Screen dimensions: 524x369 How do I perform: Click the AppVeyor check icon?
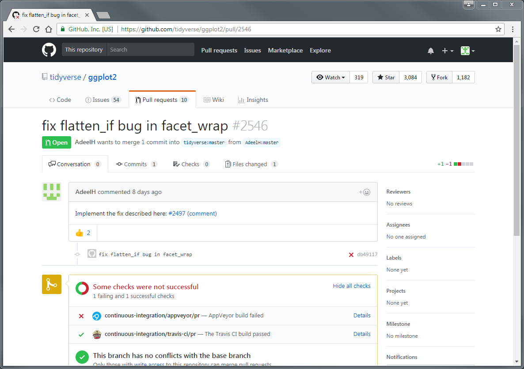click(x=96, y=316)
